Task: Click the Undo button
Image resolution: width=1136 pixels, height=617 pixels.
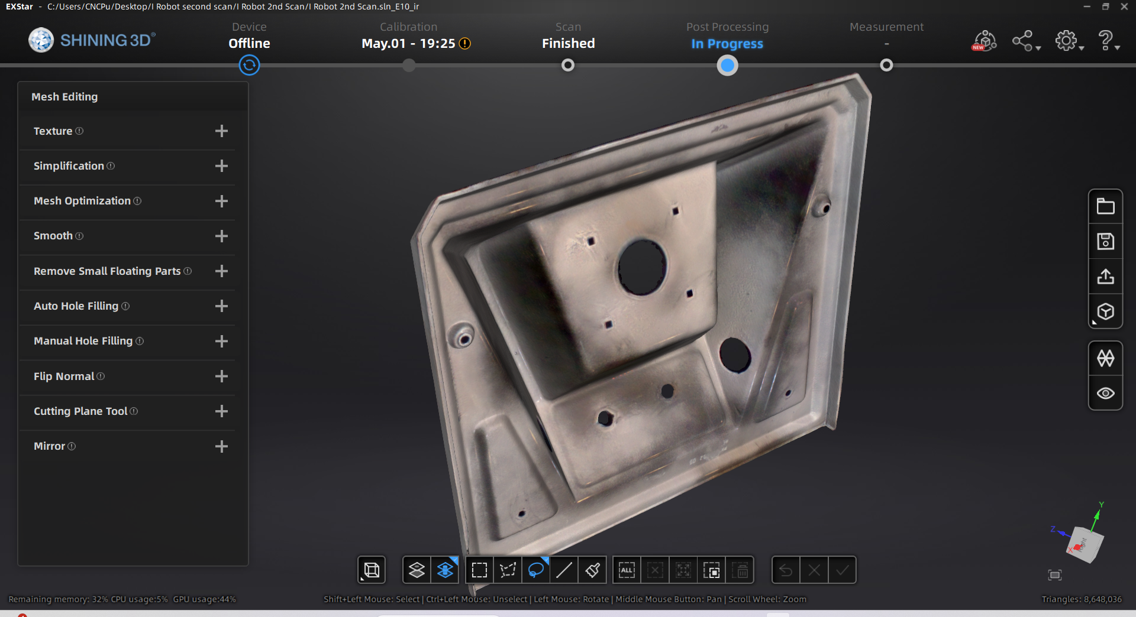Action: 785,569
